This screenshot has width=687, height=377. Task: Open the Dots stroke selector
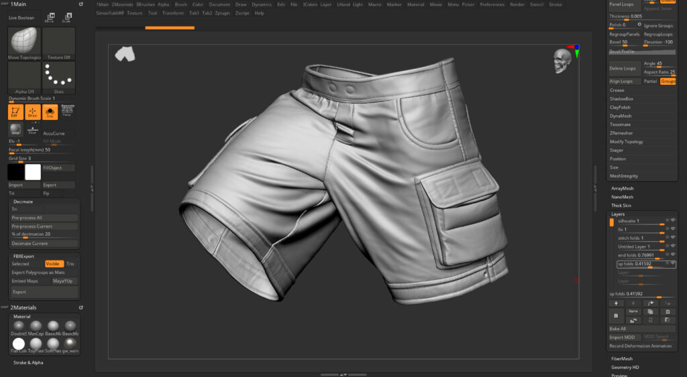(x=59, y=78)
